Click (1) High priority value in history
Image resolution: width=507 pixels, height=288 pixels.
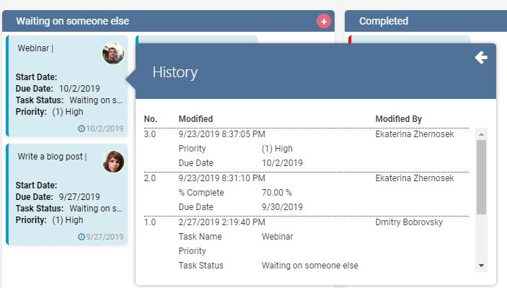277,149
